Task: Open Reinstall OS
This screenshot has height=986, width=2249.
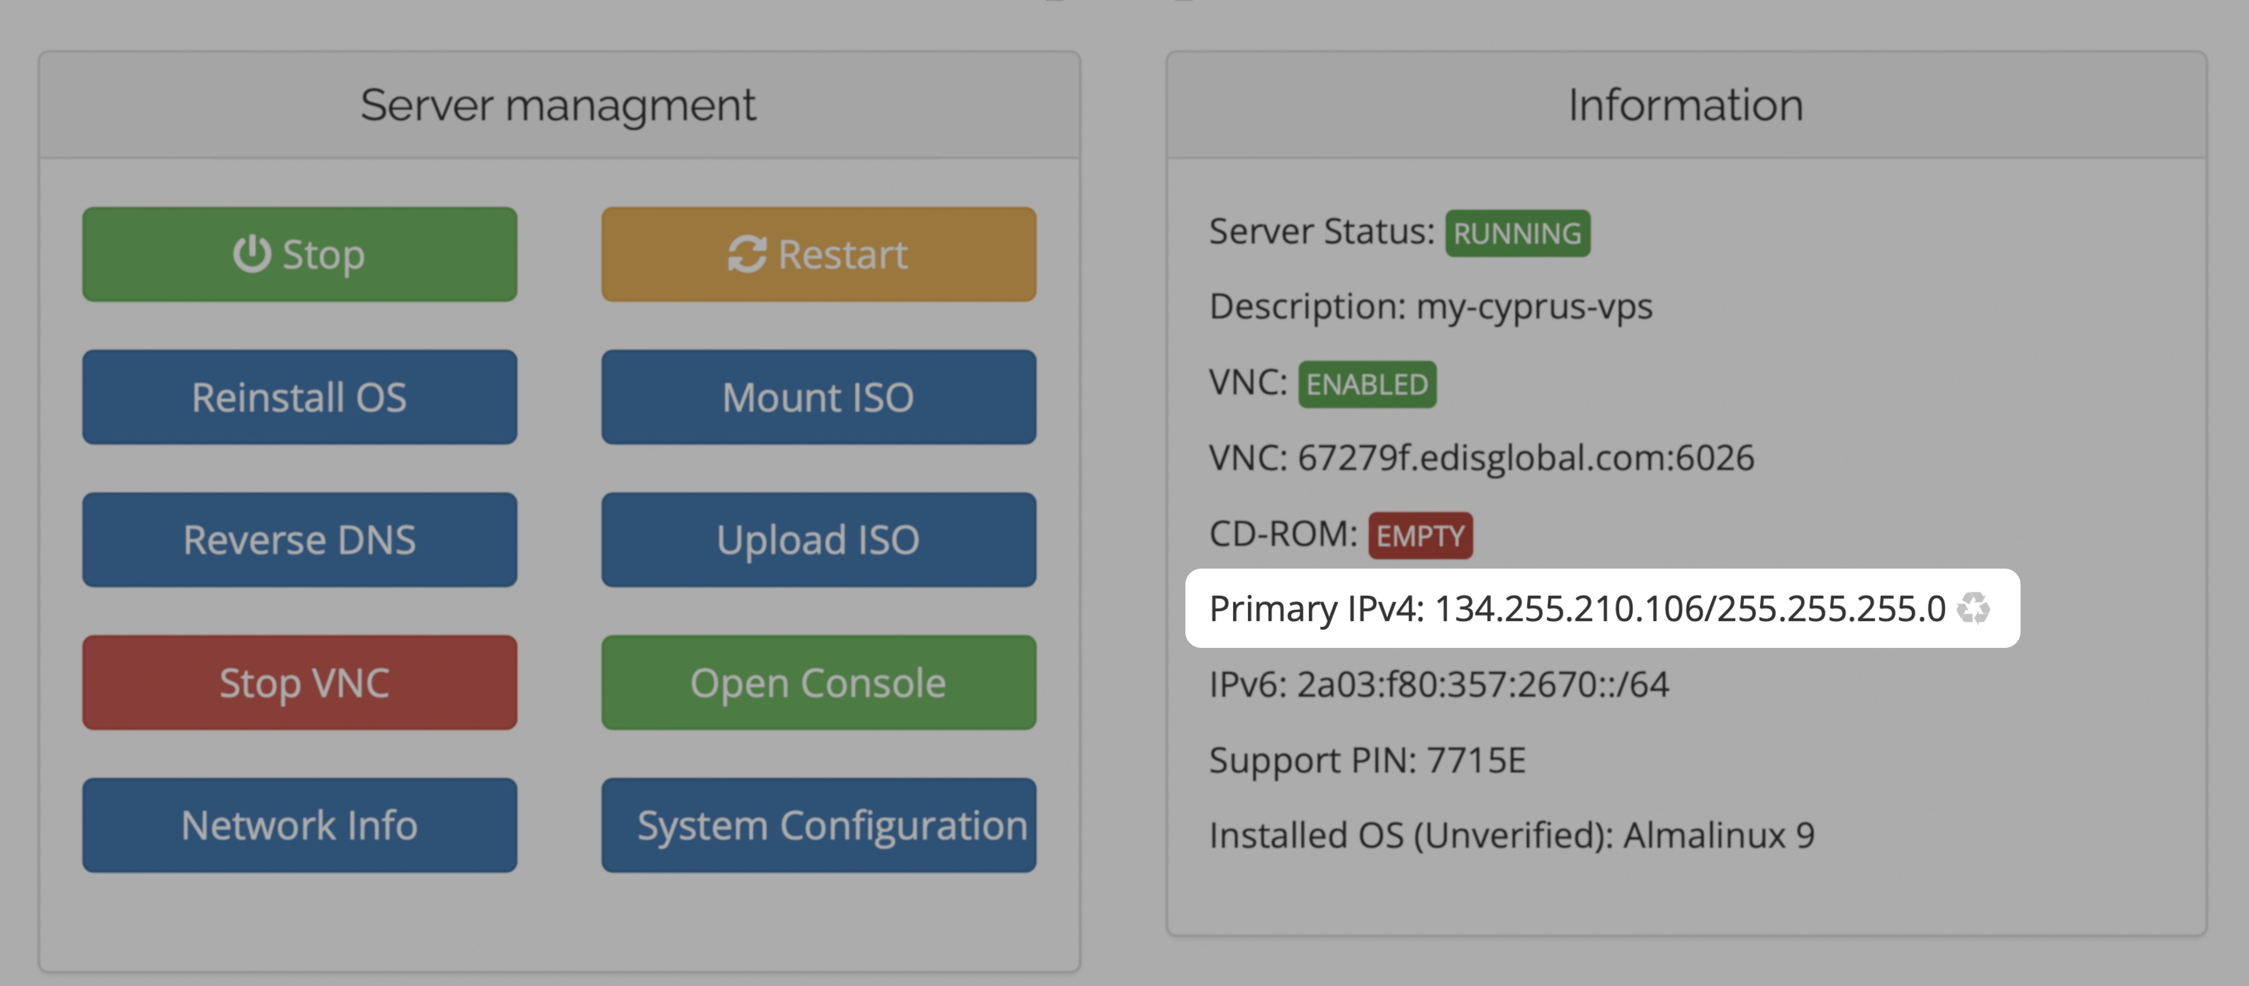Action: point(299,397)
